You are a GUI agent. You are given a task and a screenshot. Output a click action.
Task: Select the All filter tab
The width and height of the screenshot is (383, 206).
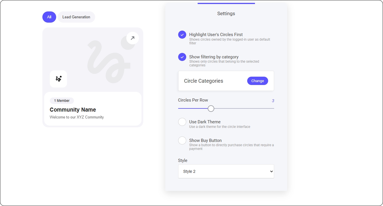click(x=49, y=17)
